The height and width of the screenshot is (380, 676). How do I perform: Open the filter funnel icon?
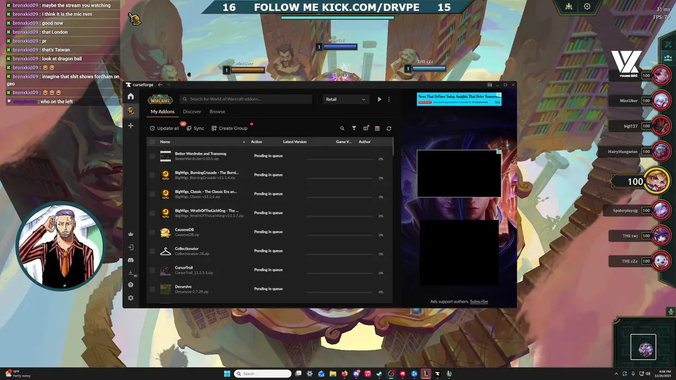354,128
